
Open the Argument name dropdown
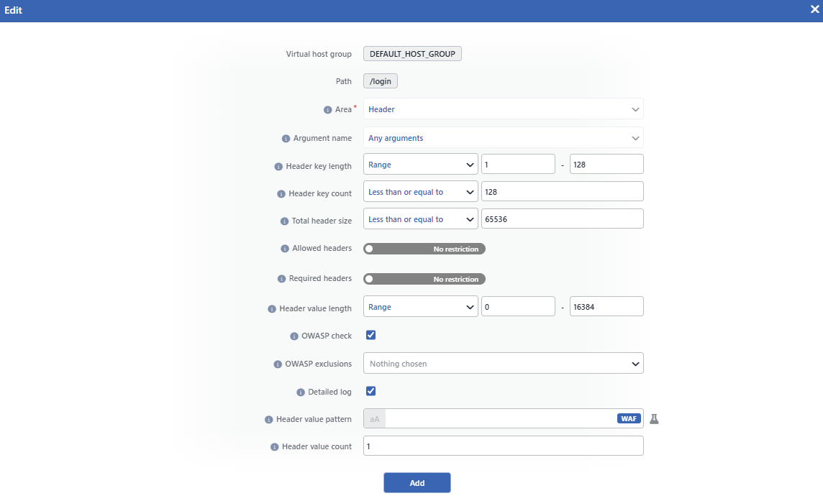click(x=504, y=138)
